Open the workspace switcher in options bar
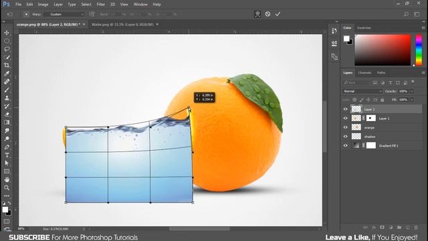 point(417,14)
